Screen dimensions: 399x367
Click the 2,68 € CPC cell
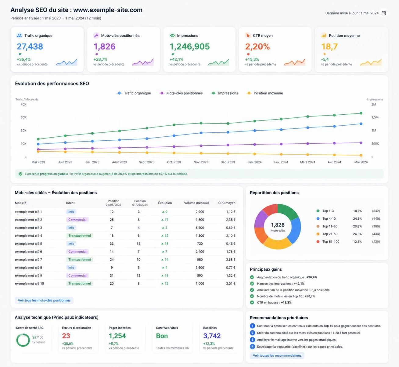(231, 260)
